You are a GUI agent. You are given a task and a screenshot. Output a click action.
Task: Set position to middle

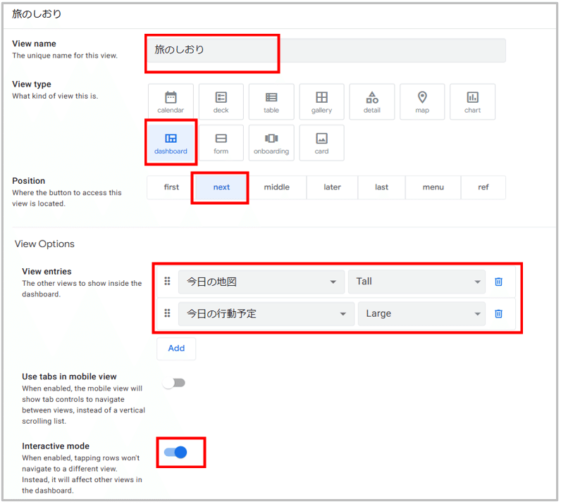point(277,187)
